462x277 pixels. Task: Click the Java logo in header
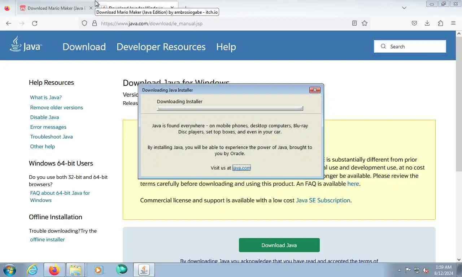[x=26, y=45]
